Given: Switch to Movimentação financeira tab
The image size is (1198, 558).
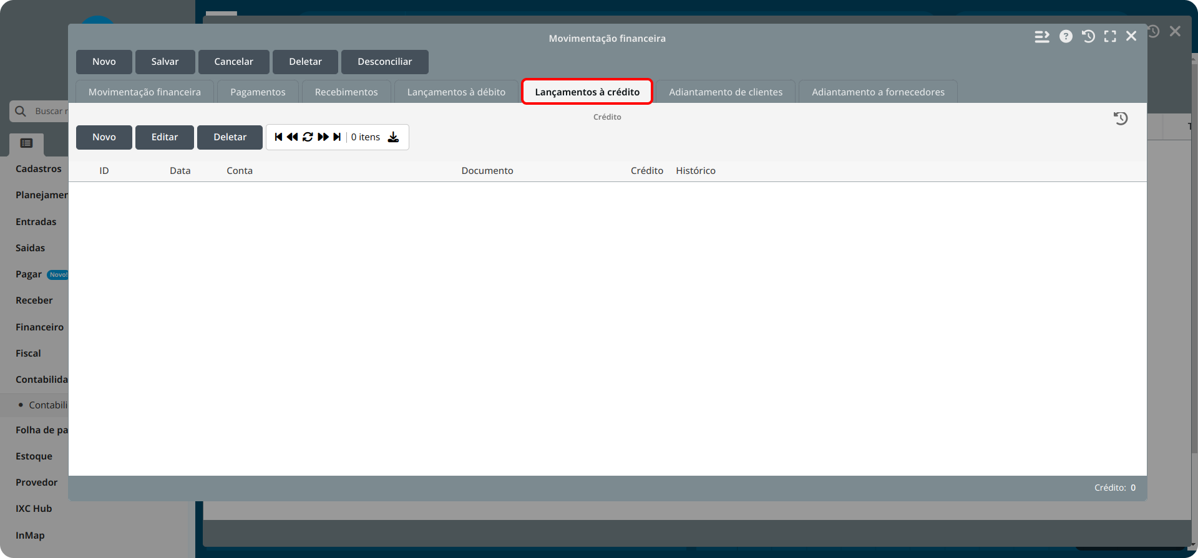Looking at the screenshot, I should click(145, 92).
